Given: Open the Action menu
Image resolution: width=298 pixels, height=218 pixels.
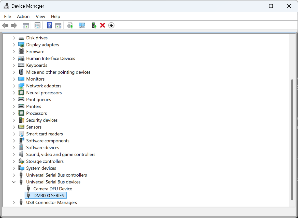Looking at the screenshot, I should pyautogui.click(x=23, y=17).
